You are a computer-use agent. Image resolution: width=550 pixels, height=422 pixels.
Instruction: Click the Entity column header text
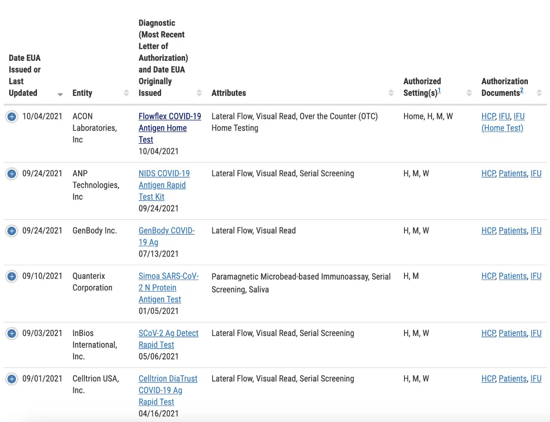(83, 93)
